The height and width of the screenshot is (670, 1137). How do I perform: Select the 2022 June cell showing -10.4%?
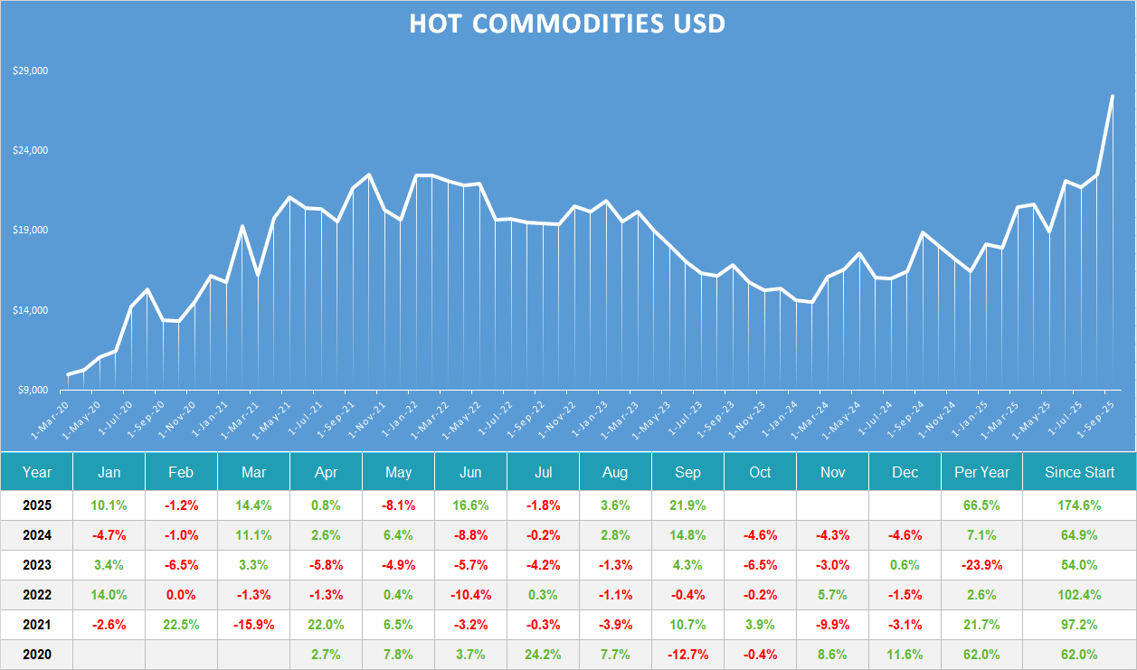tap(470, 595)
